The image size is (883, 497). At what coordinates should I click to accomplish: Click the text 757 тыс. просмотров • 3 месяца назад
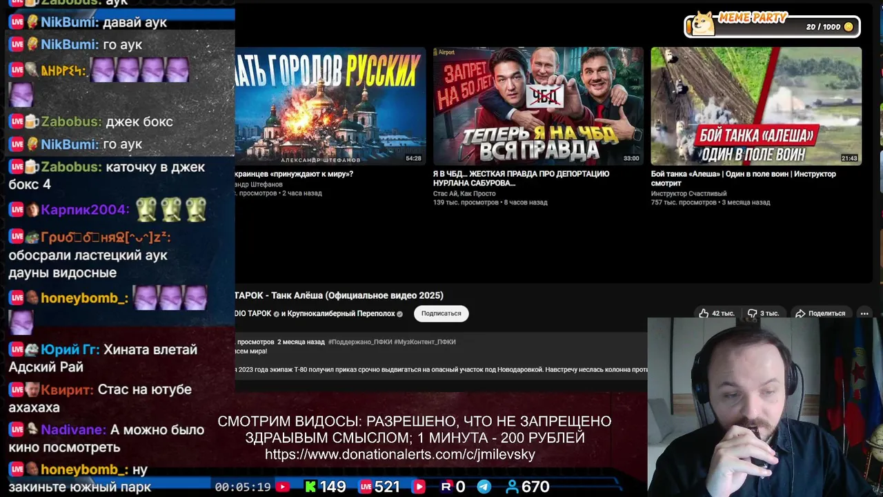[711, 203]
